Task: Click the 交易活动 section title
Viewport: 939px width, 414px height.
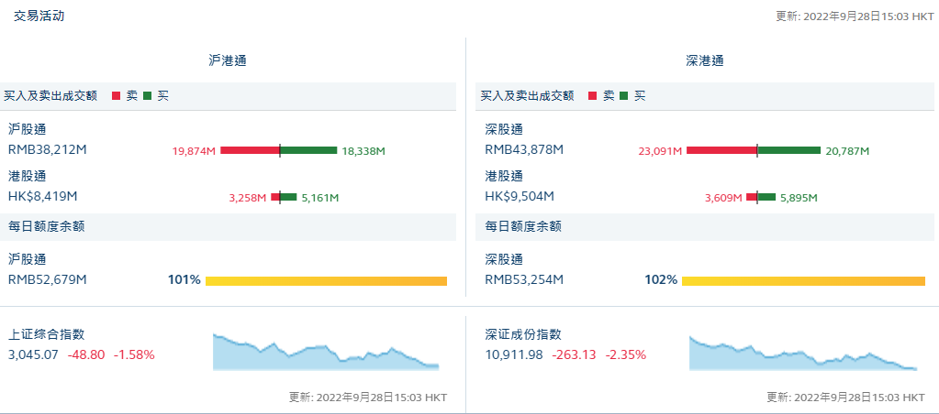Action: pyautogui.click(x=39, y=16)
